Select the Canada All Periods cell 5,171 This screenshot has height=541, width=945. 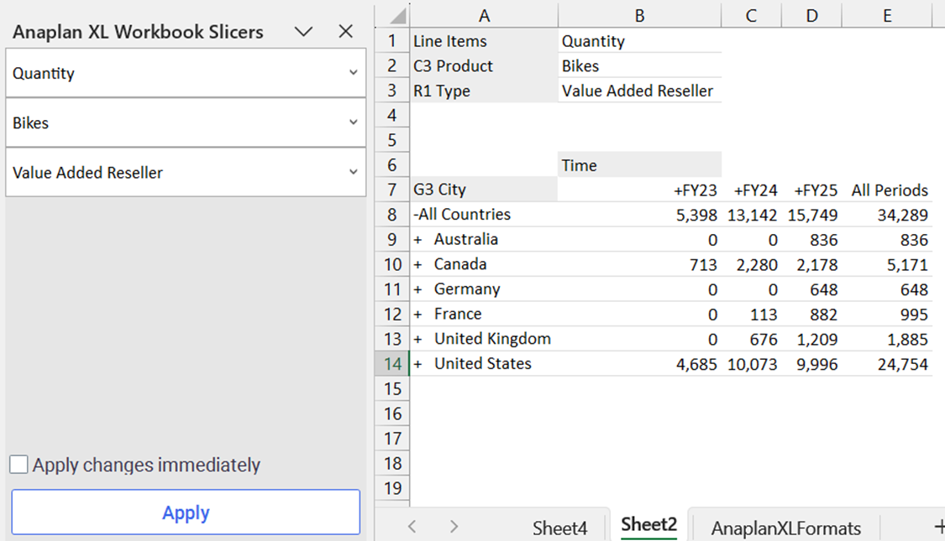(x=888, y=265)
